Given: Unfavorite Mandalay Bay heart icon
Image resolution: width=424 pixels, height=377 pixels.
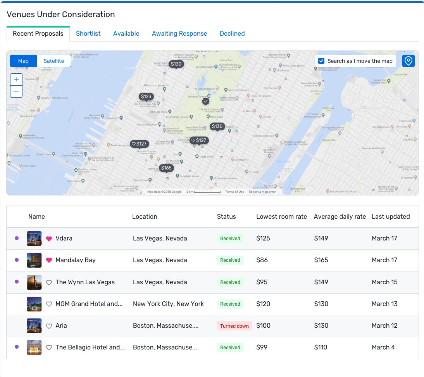Looking at the screenshot, I should (x=49, y=260).
